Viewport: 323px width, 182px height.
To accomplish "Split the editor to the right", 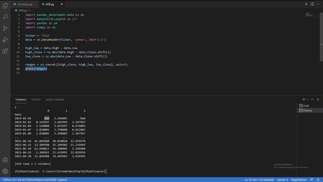I will 312,4.
